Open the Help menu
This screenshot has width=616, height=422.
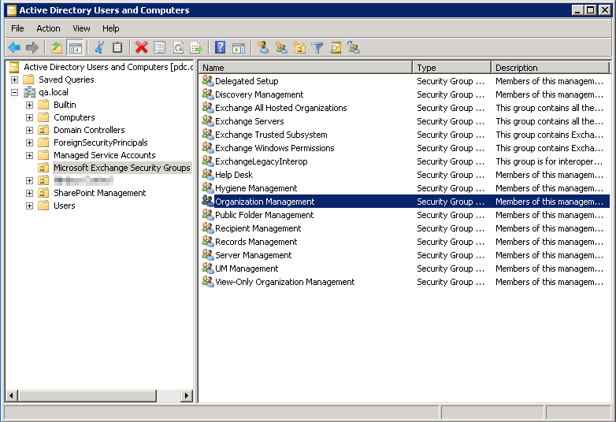tap(111, 28)
